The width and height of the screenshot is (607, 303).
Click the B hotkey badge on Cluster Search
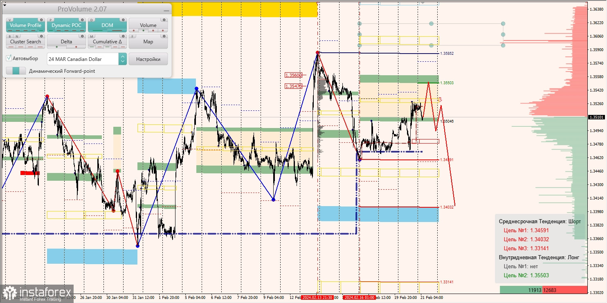[9, 36]
